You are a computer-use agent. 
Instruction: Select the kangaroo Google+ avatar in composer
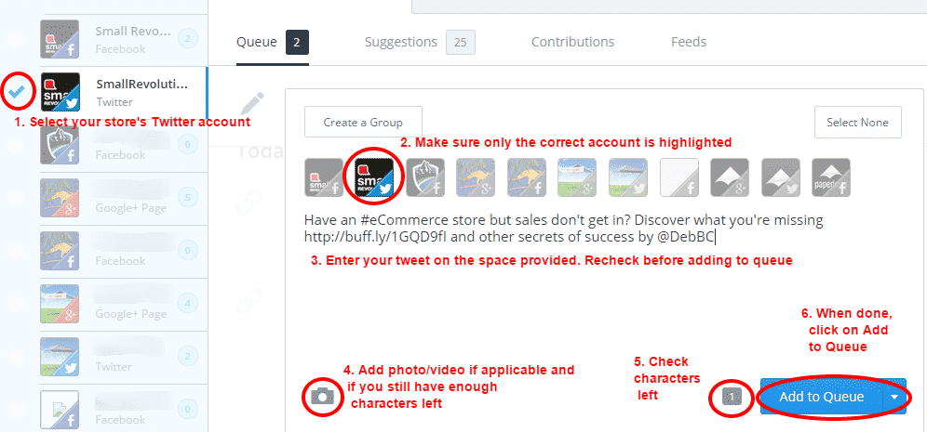tap(476, 177)
